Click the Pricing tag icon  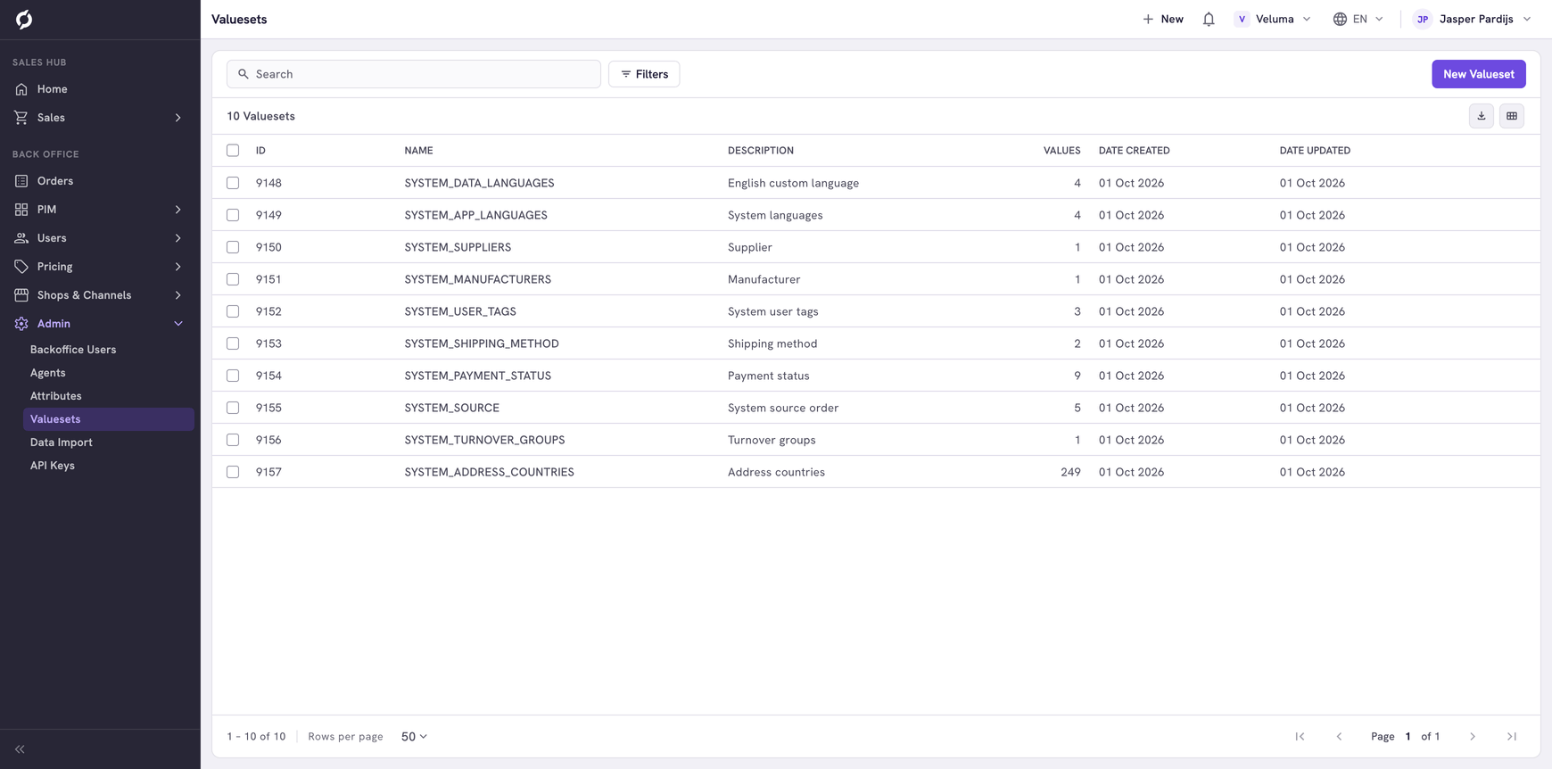(21, 267)
